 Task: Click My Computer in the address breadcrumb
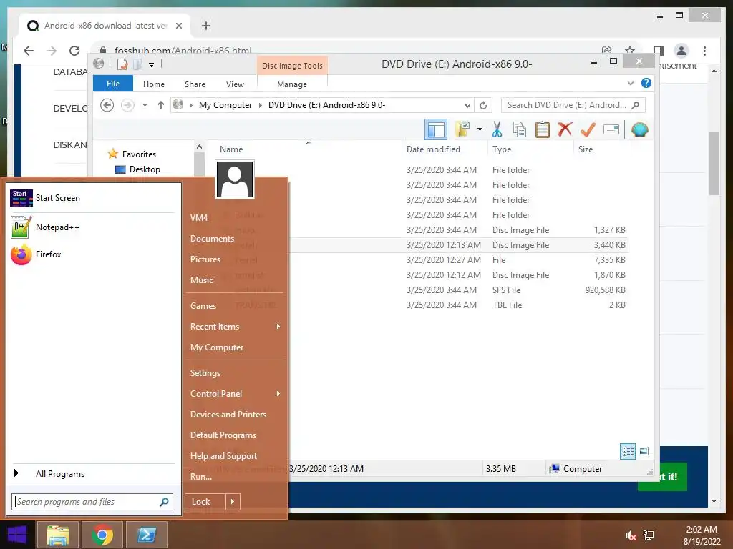click(x=225, y=105)
